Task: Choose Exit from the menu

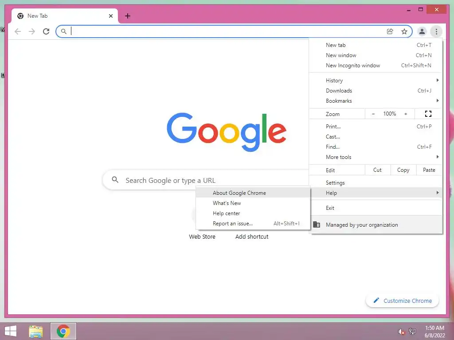Action: (x=376, y=208)
